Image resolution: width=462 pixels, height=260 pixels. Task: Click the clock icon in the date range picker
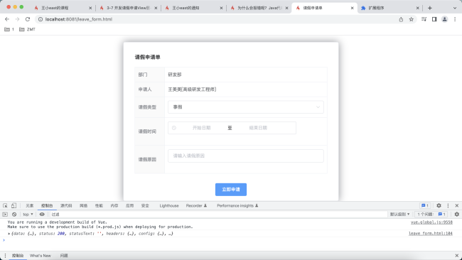click(x=174, y=128)
